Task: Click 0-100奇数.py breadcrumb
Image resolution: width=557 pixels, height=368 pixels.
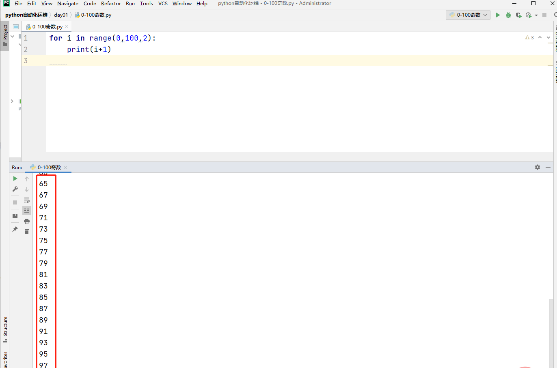Action: 93,15
